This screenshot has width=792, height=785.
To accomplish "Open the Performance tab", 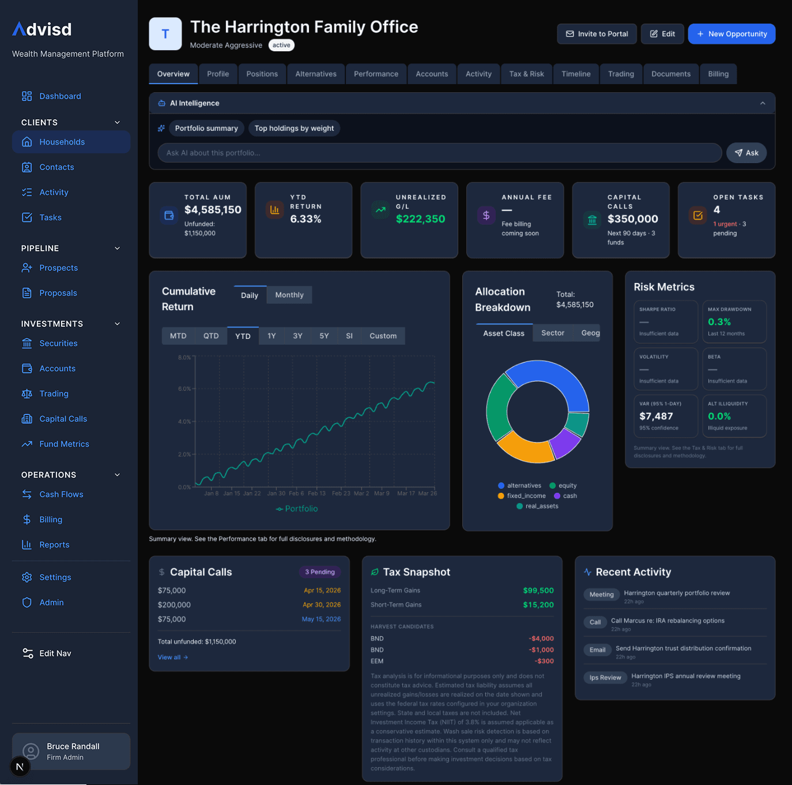I will pyautogui.click(x=376, y=74).
